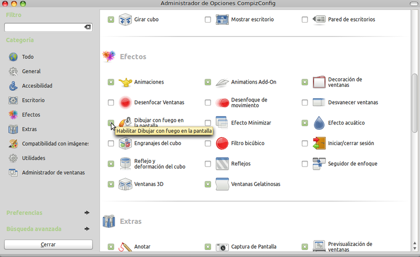420x257 pixels.
Task: Click the Engranajes del cubo icon
Action: (125, 143)
